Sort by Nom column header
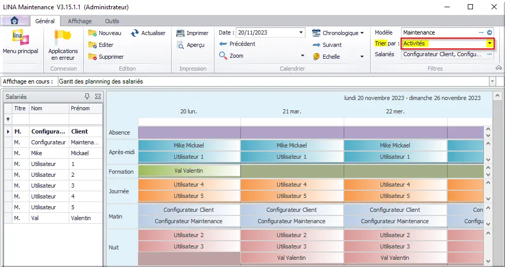This screenshot has width=505, height=267. (49, 108)
